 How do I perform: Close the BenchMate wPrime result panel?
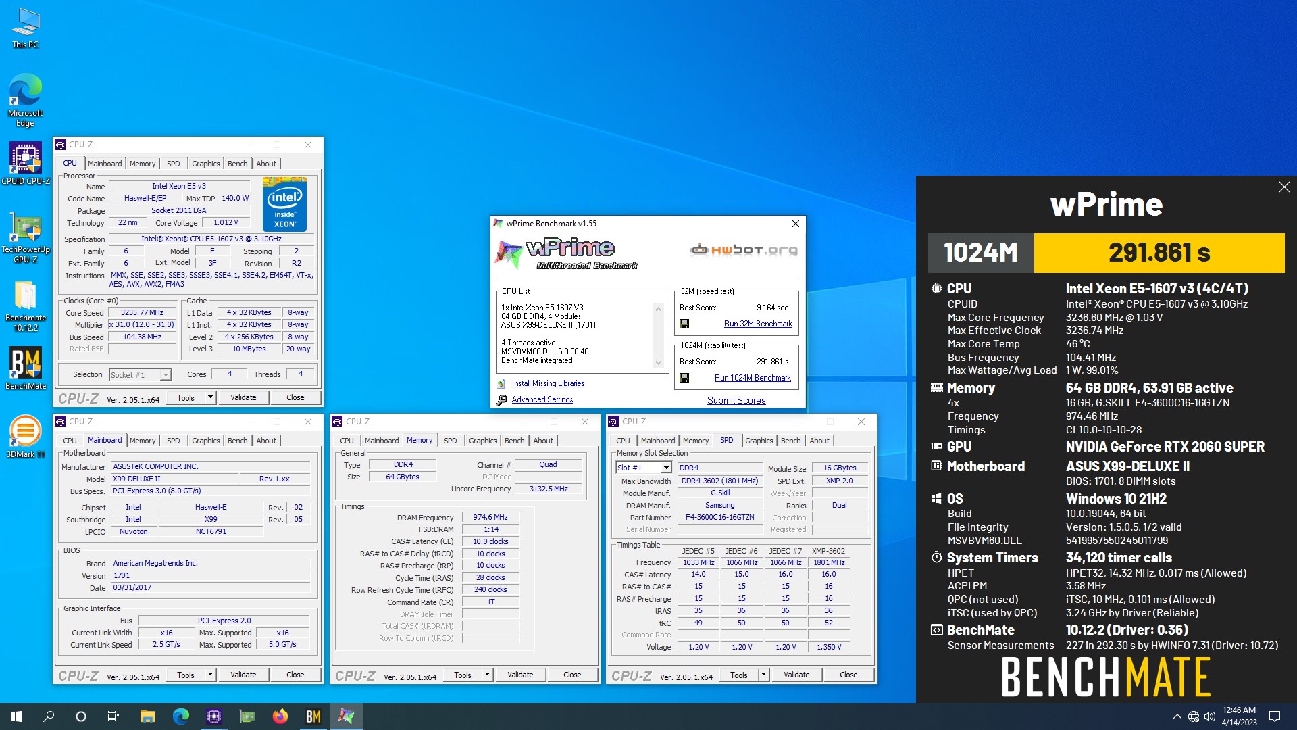(x=1284, y=187)
